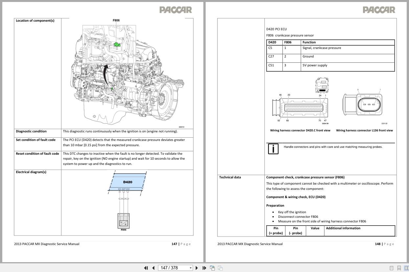Viewport: 409px width, 272px height.
Task: Click the 'Preparation' subheading
Action: coord(275,206)
